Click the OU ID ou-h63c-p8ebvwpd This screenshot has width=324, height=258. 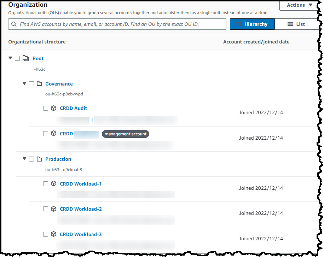pyautogui.click(x=64, y=94)
